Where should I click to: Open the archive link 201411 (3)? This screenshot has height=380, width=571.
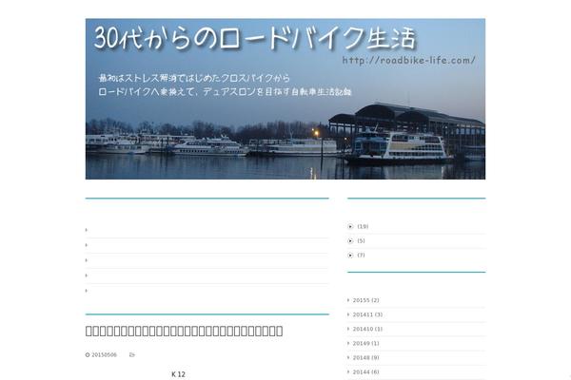[367, 314]
